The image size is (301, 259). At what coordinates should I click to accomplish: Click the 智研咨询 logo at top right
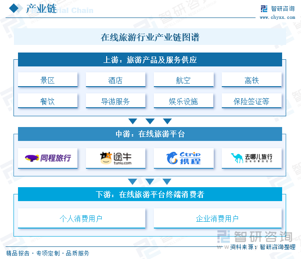[x=278, y=9]
